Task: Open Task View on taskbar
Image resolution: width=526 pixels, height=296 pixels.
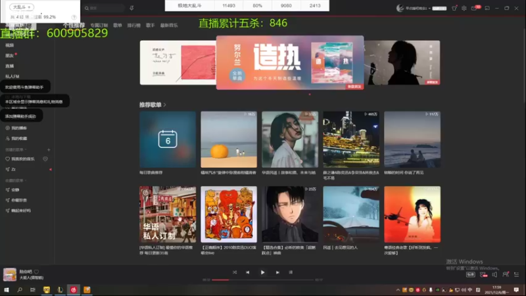Action: (x=32, y=289)
